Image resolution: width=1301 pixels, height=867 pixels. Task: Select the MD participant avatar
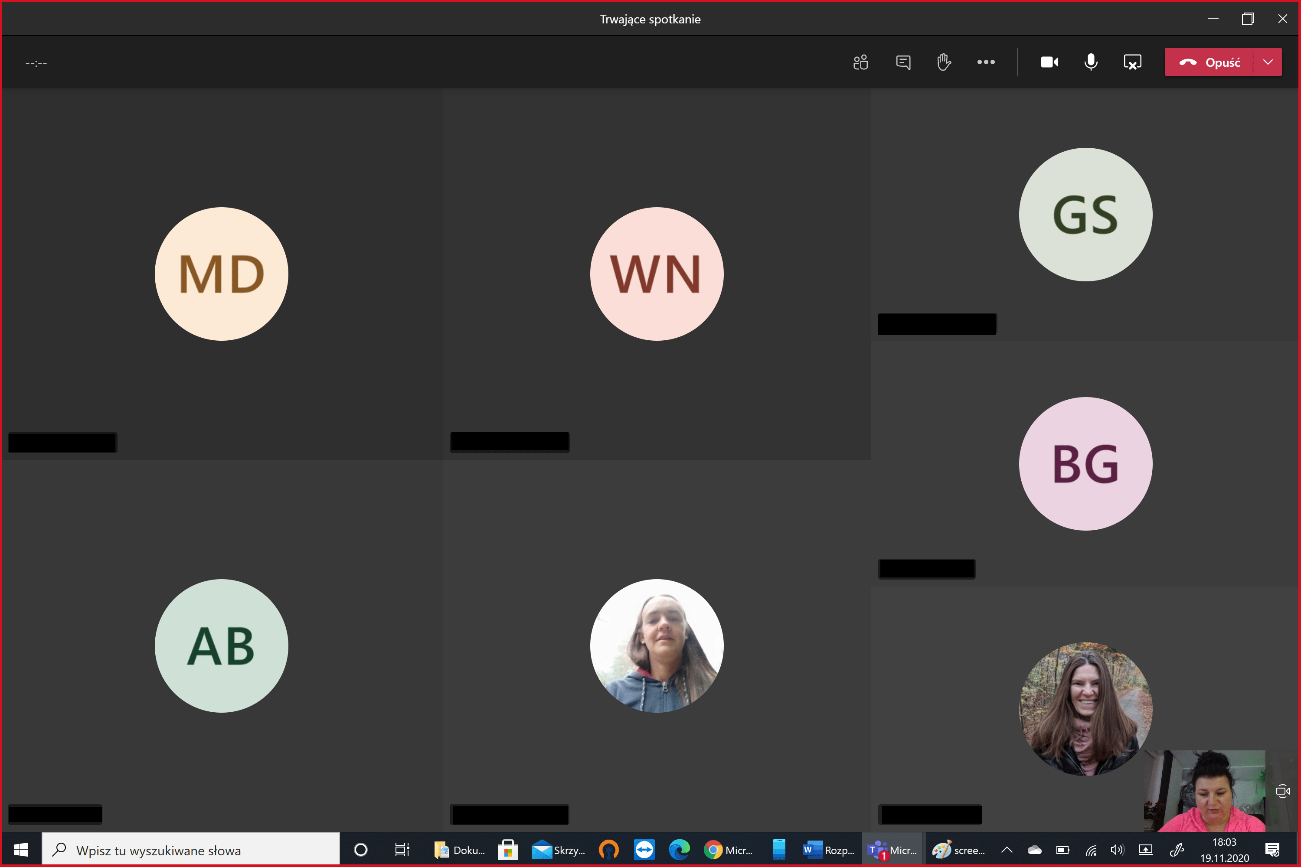coord(221,274)
